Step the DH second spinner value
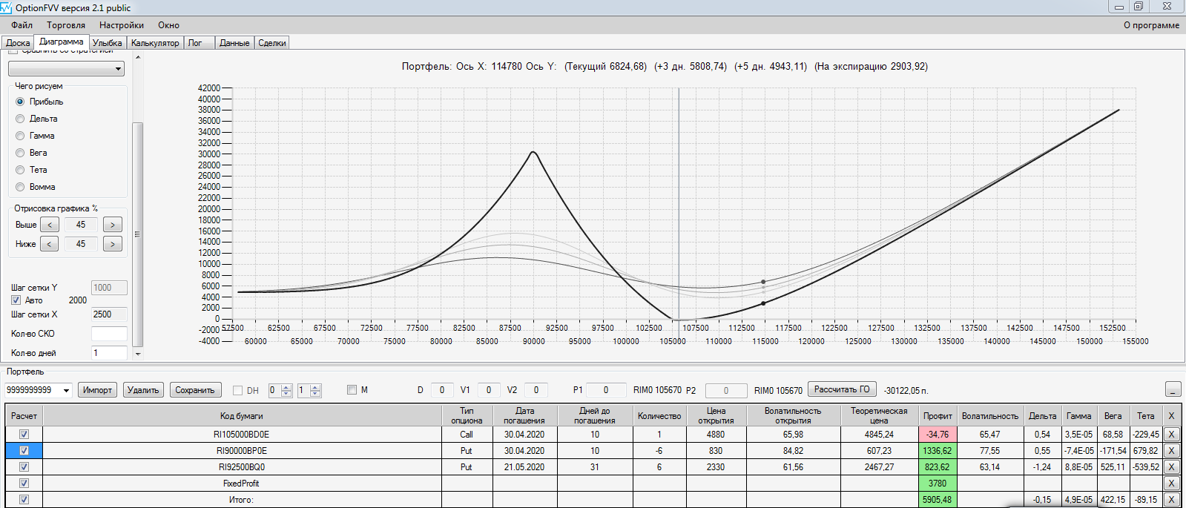1186x508 pixels. tap(315, 390)
